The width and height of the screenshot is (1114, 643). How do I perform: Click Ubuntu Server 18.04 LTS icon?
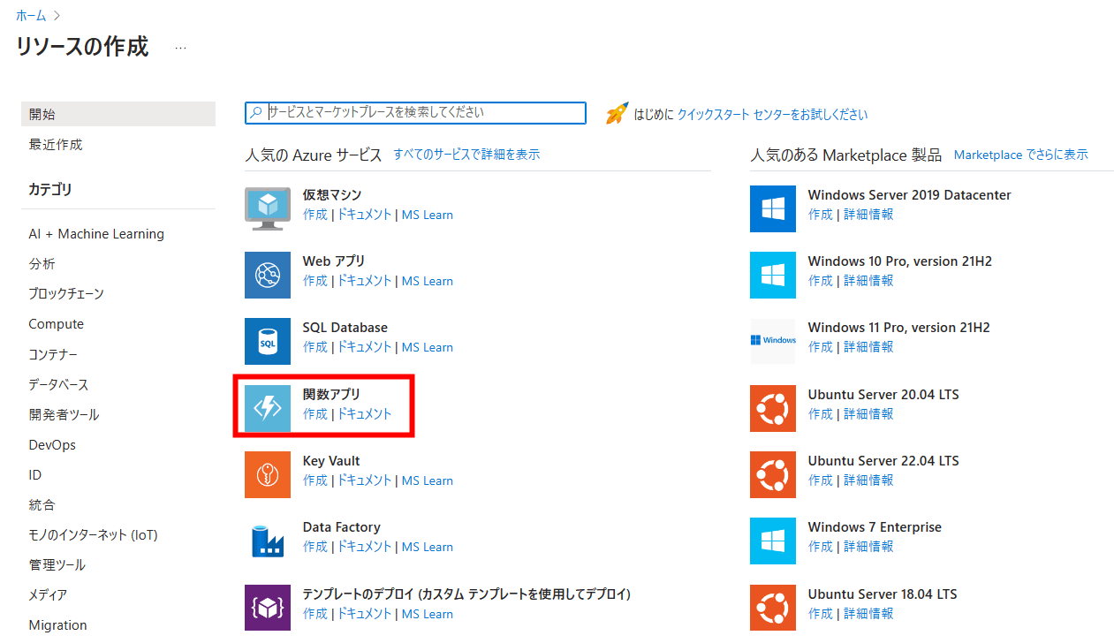coord(772,608)
